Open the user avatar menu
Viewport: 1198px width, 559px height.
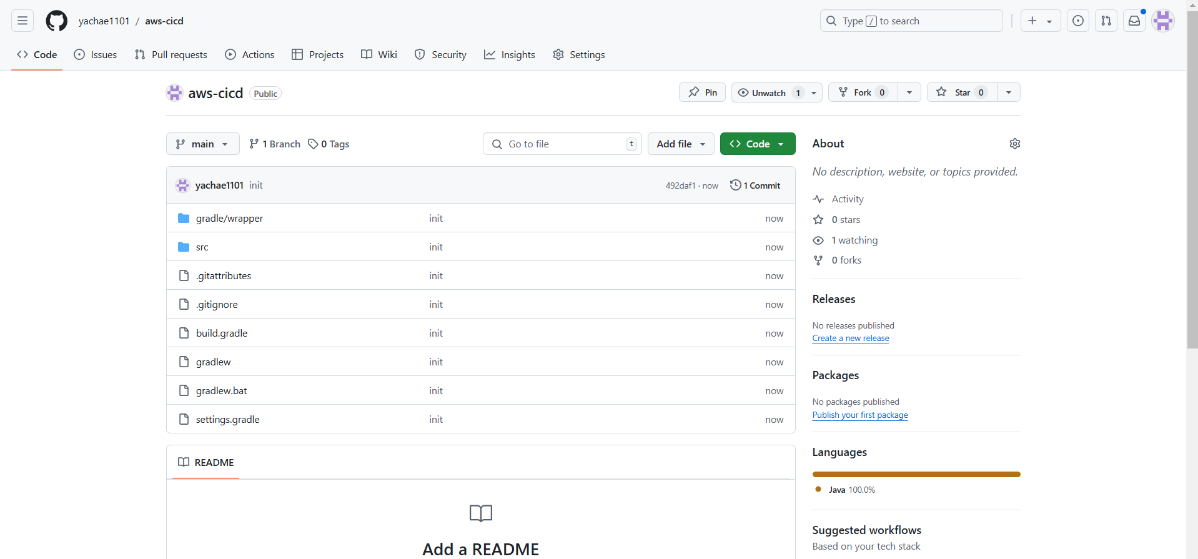(x=1163, y=21)
